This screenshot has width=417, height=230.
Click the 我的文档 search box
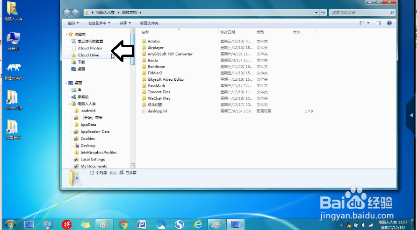click(x=362, y=13)
